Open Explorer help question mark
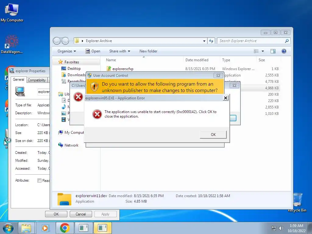 point(284,51)
